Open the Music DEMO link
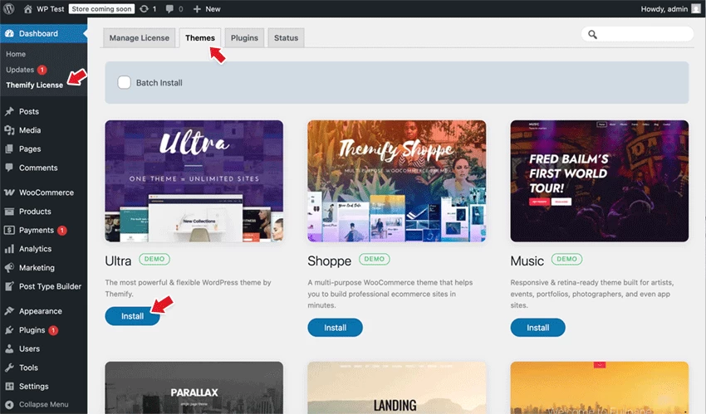This screenshot has width=706, height=414. [x=566, y=259]
